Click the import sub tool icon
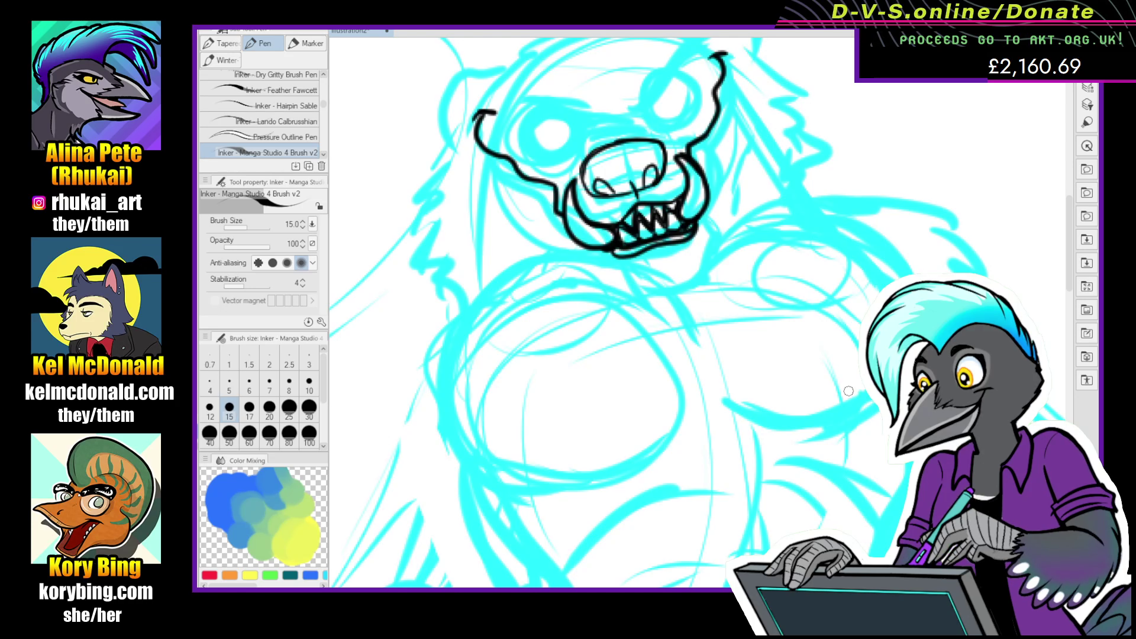 (296, 166)
